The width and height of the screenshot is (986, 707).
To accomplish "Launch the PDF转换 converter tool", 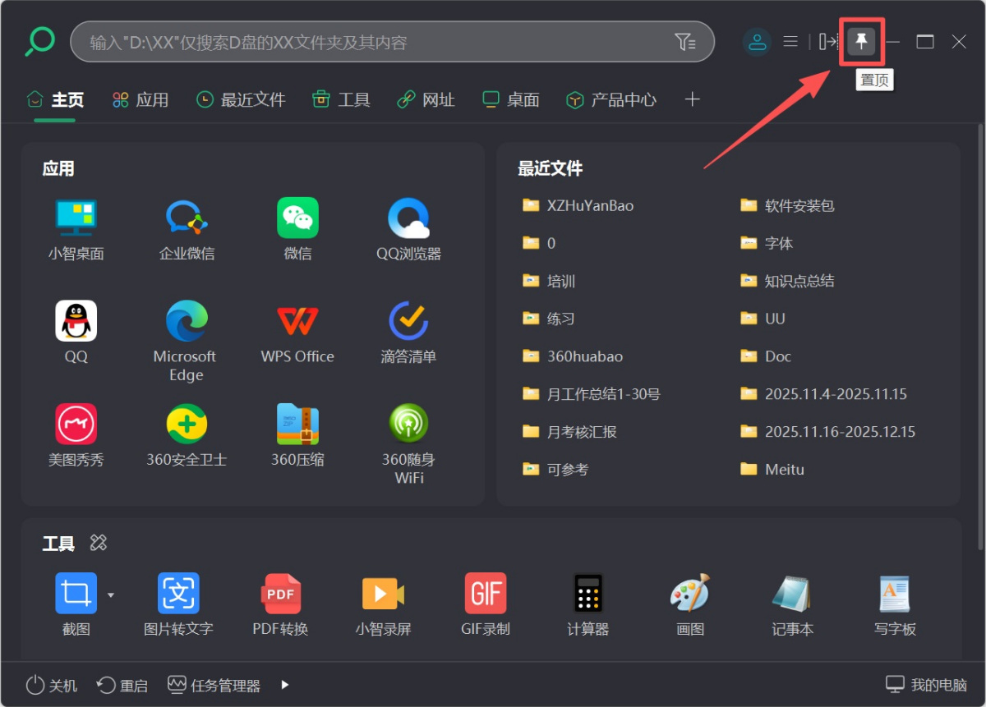I will click(x=280, y=593).
